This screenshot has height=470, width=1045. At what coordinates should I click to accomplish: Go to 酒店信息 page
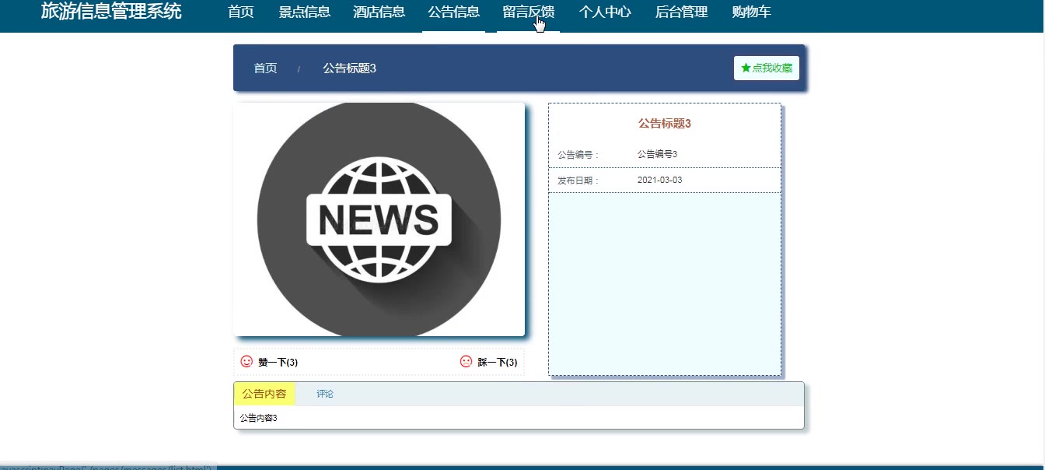click(379, 12)
